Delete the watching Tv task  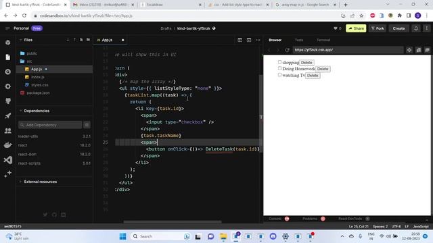coord(313,76)
